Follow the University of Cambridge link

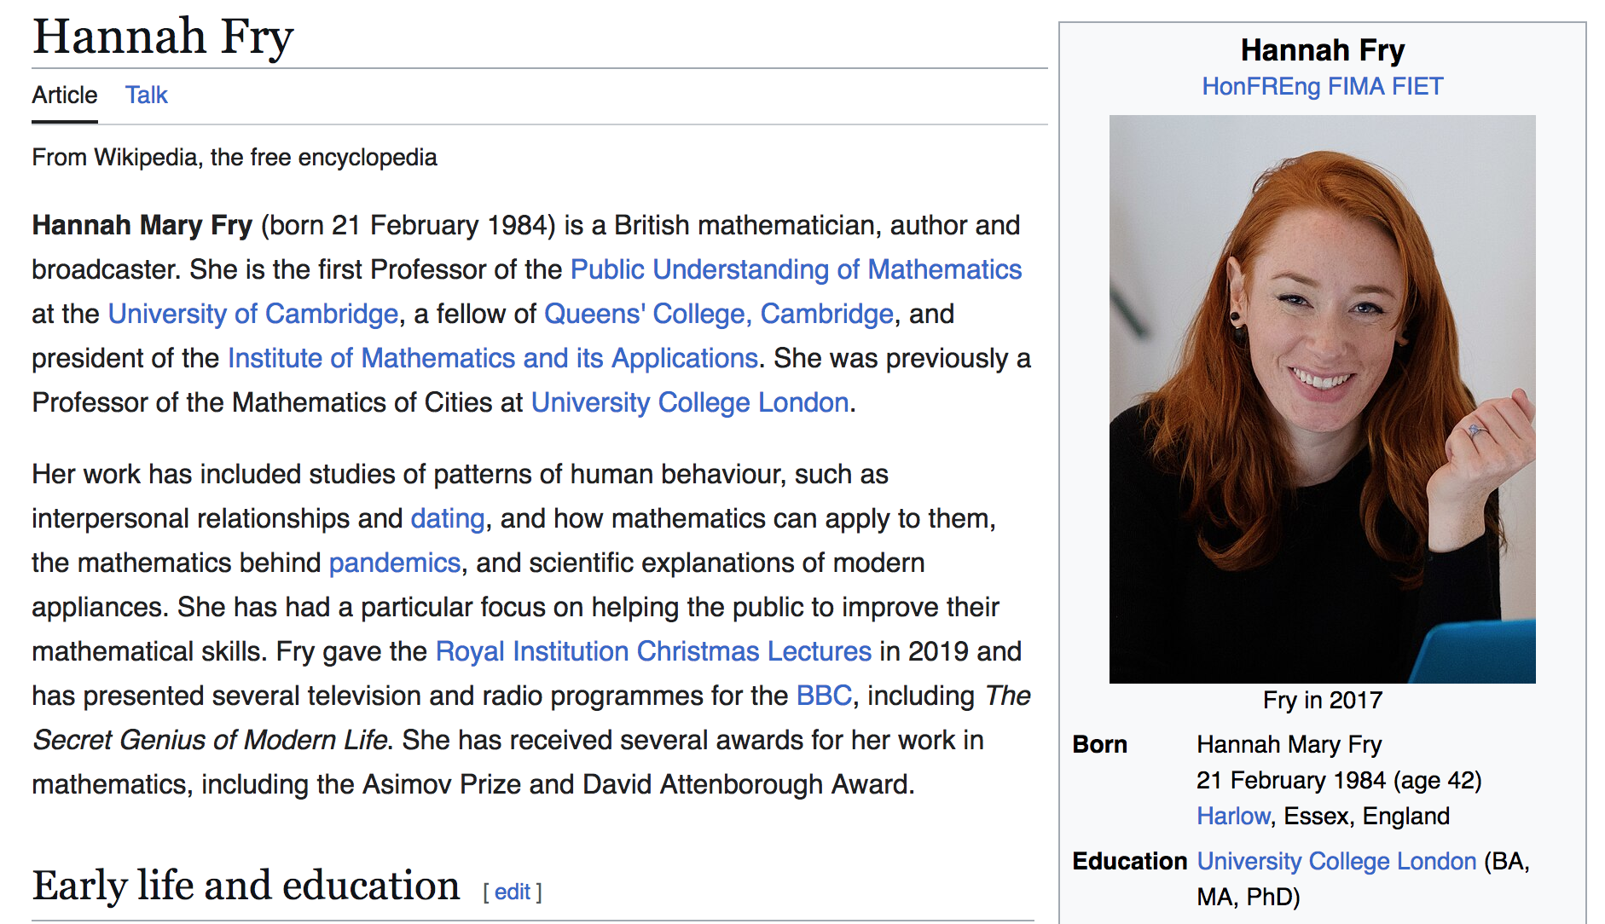(253, 314)
